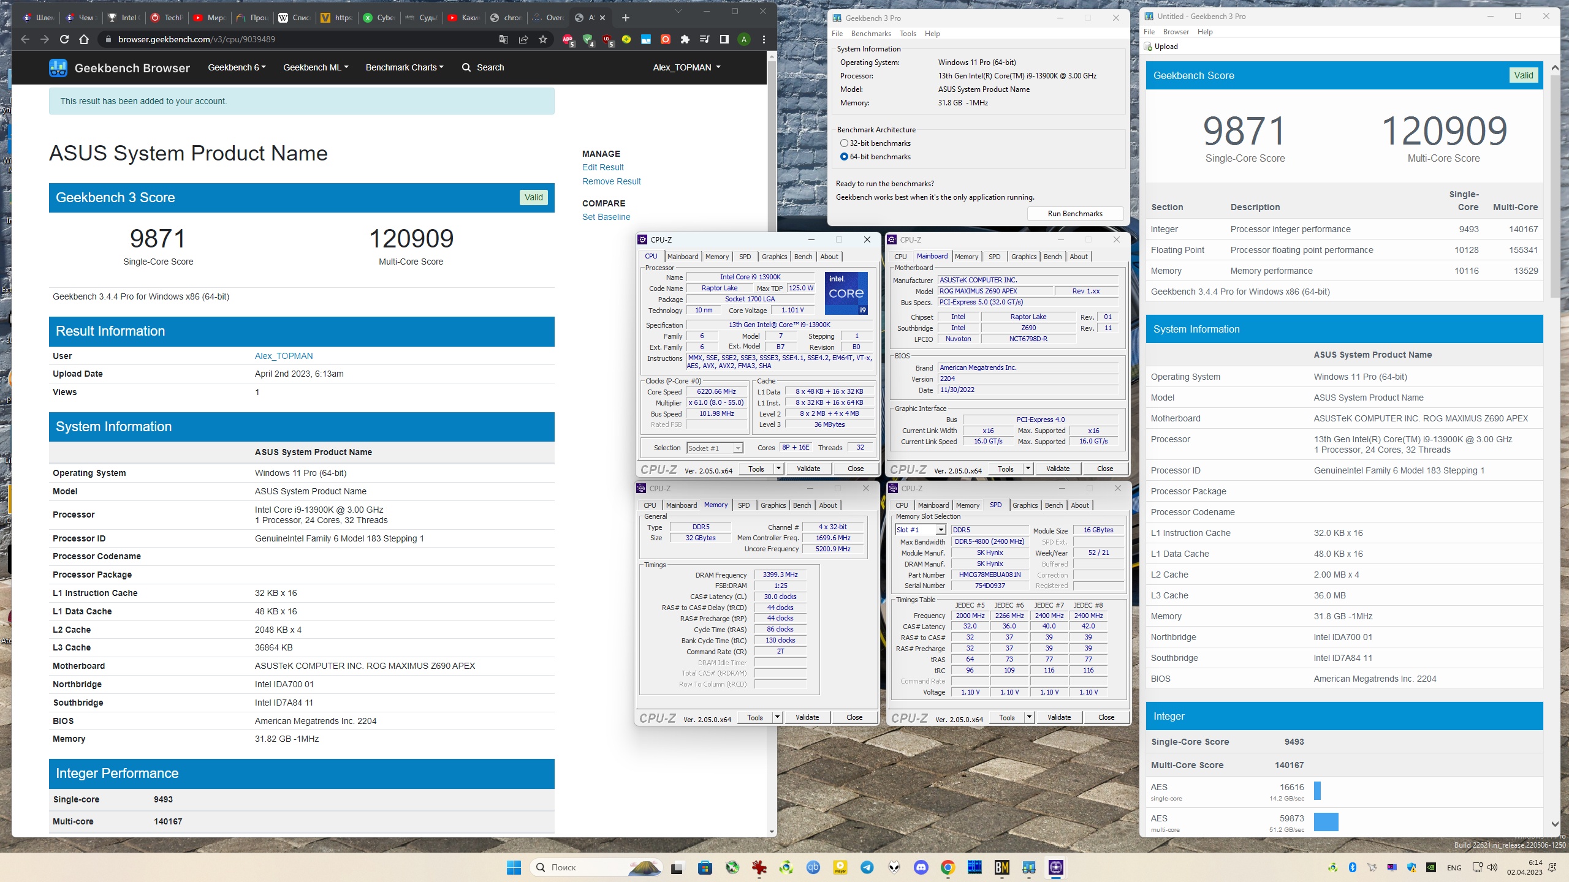Open a new Chrome tab with plus
Viewport: 1569px width, 882px height.
[626, 18]
